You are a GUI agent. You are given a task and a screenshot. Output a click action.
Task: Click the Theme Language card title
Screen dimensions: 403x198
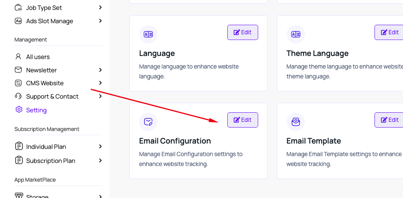point(317,53)
